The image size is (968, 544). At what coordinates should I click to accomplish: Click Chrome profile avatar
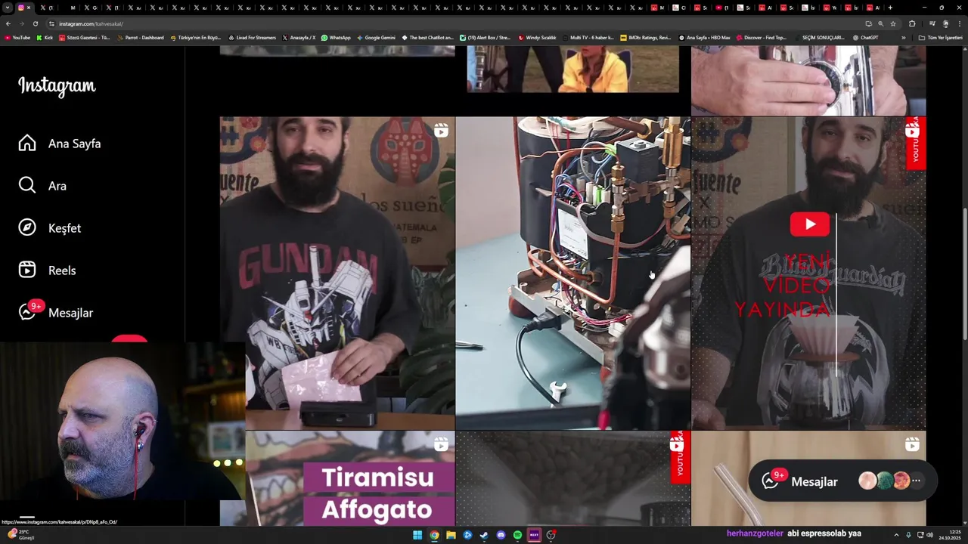[x=945, y=23]
